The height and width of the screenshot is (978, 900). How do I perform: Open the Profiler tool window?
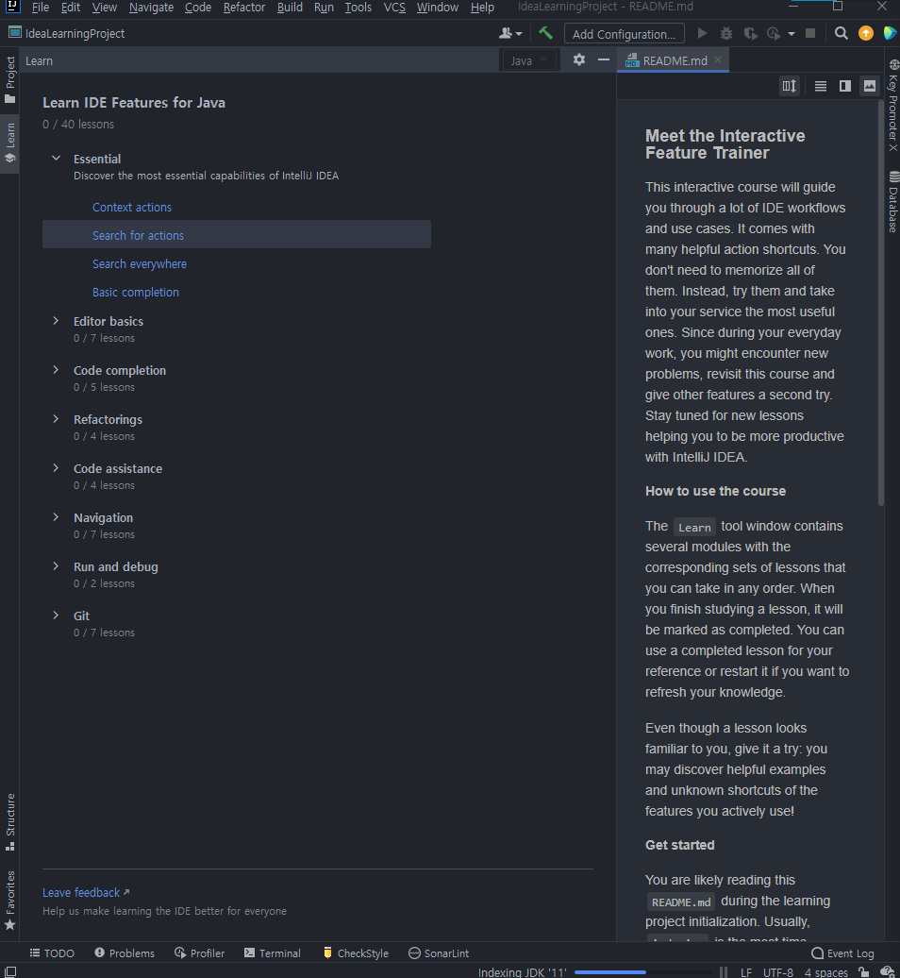point(199,953)
